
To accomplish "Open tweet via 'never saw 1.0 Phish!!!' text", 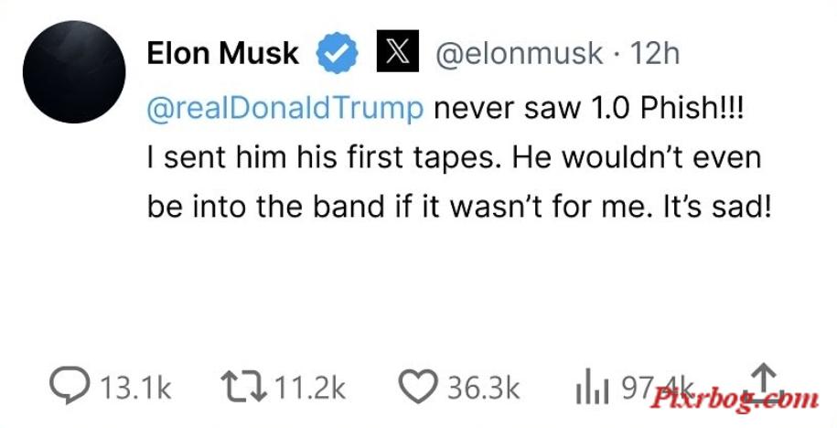I will click(588, 109).
